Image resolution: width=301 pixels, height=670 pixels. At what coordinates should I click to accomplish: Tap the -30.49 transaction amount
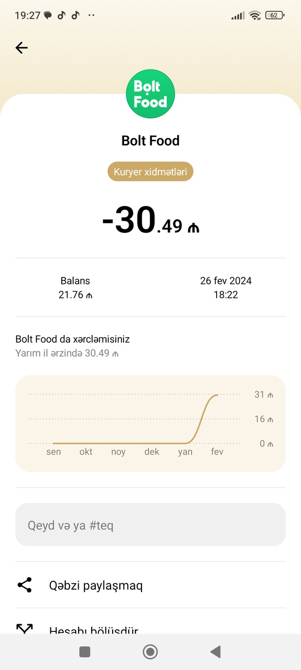pyautogui.click(x=150, y=221)
